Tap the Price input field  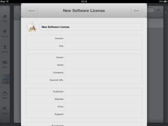tap(103, 107)
